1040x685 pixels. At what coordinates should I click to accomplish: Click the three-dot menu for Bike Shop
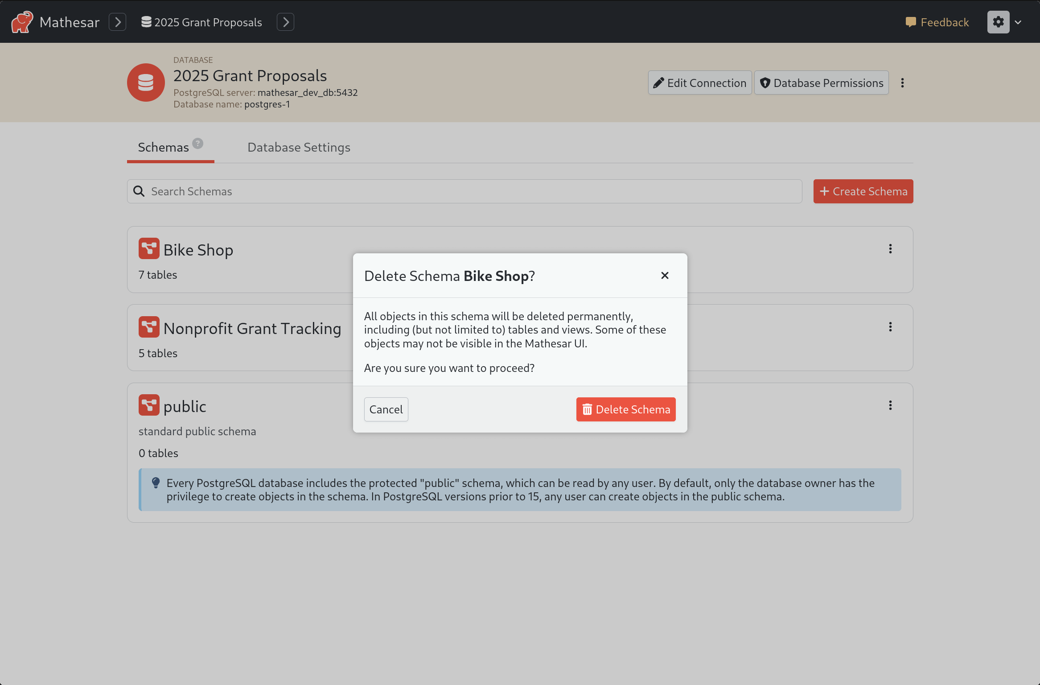(x=890, y=248)
